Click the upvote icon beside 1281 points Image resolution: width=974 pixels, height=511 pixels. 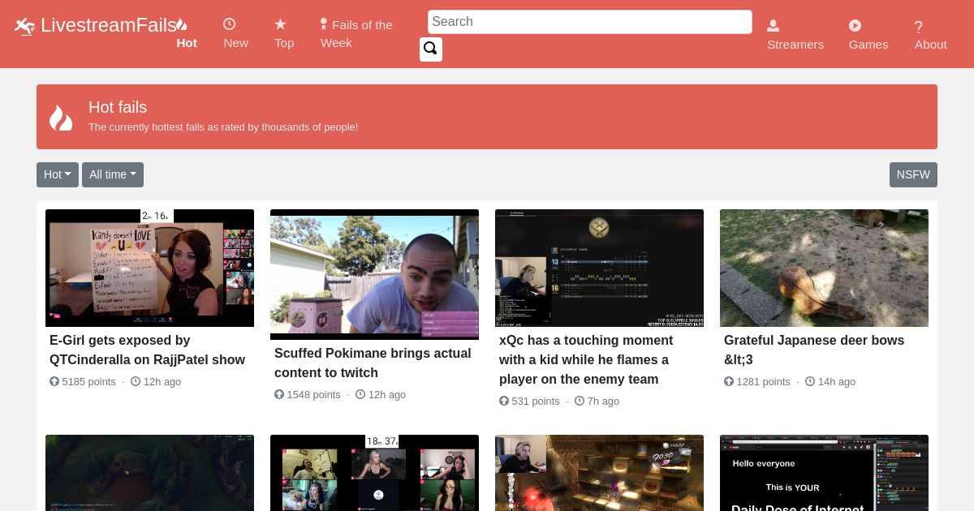pos(729,381)
